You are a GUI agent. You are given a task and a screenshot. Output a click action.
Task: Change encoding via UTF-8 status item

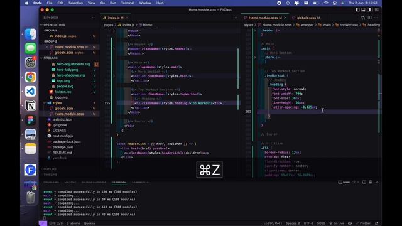[x=308, y=223]
